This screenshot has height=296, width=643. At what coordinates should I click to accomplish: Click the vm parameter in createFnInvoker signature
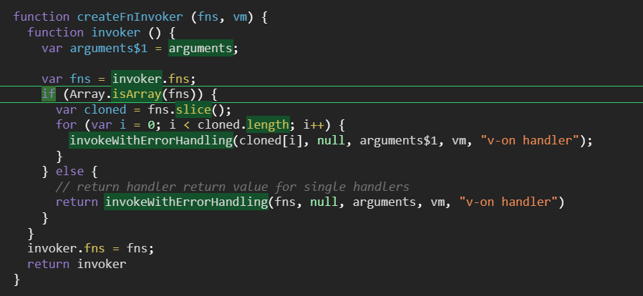coord(240,17)
